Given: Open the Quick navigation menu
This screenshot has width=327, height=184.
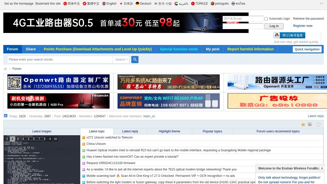Looking at the screenshot, I should [307, 49].
